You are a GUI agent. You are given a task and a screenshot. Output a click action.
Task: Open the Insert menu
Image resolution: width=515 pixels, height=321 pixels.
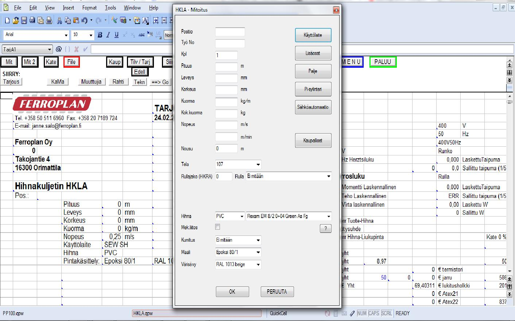pos(68,7)
